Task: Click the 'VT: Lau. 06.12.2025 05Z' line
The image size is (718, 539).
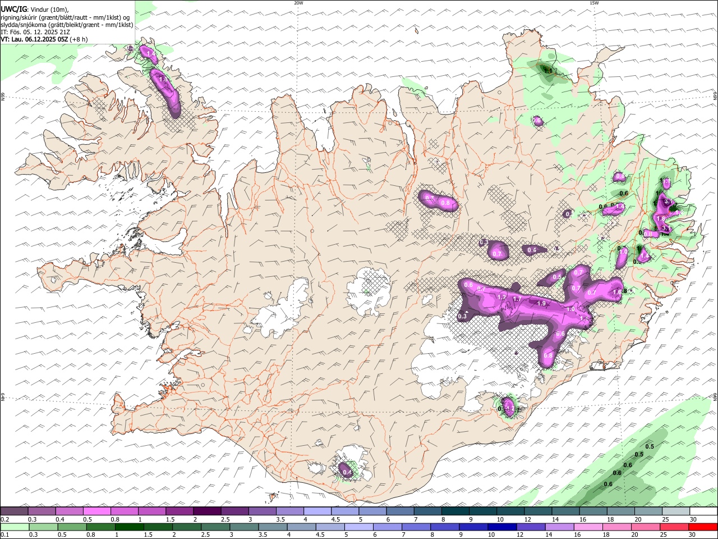Action: pyautogui.click(x=34, y=39)
